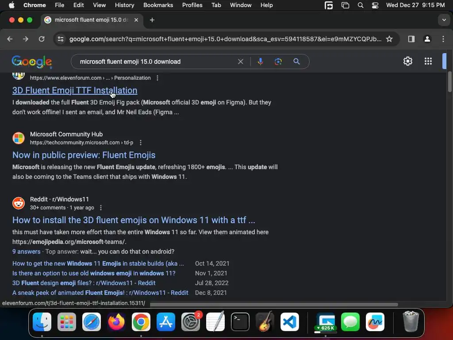This screenshot has width=453, height=340.
Task: Open the Google apps grid
Action: (428, 61)
